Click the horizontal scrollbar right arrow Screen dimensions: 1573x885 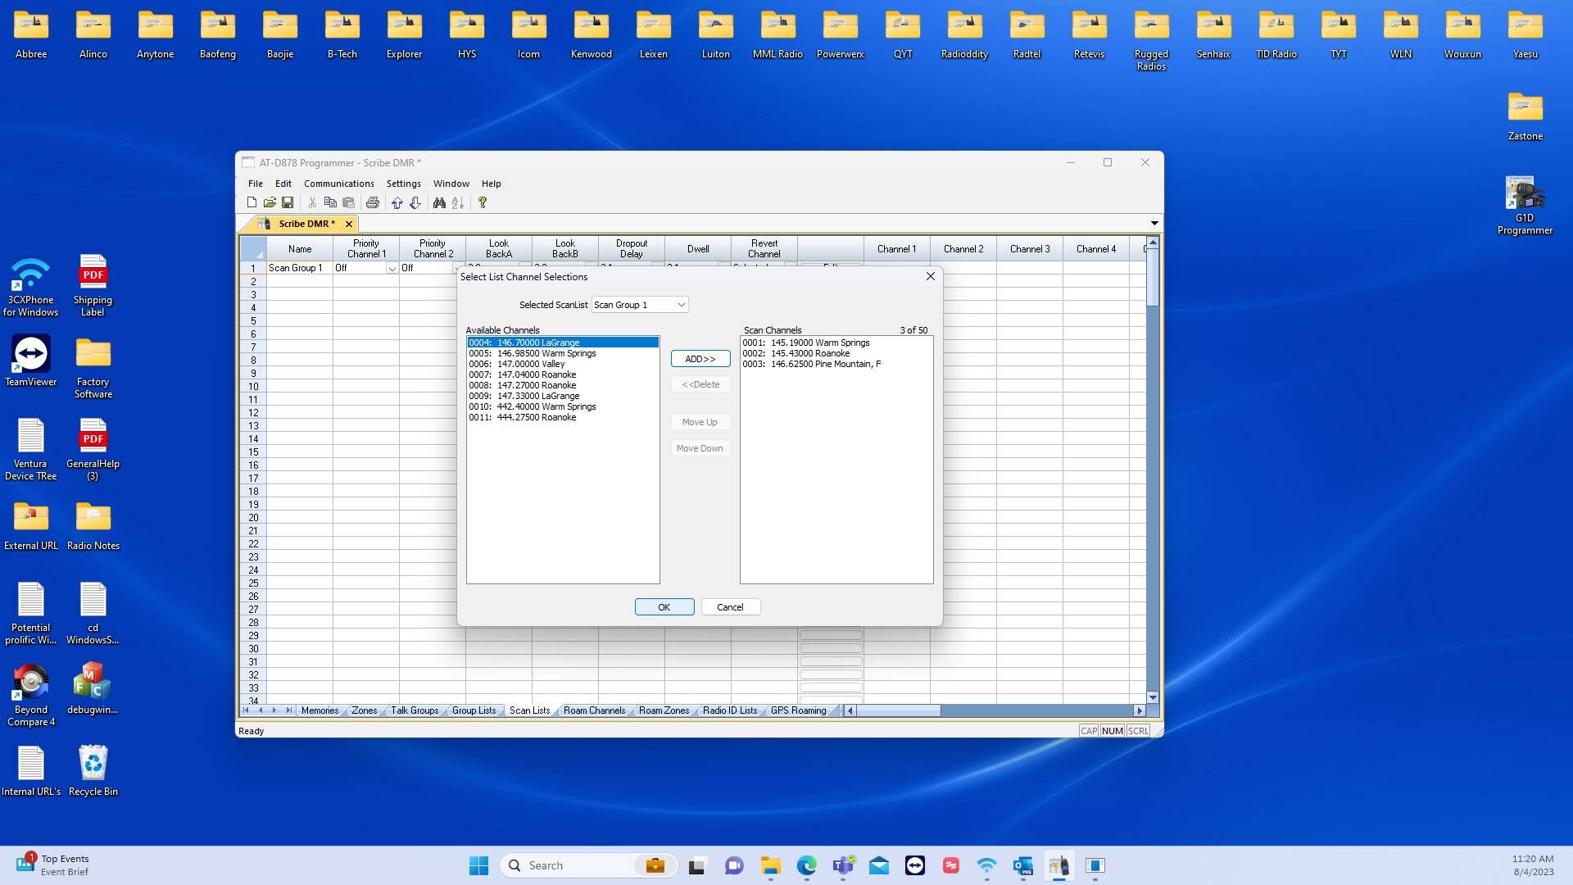coord(1139,710)
